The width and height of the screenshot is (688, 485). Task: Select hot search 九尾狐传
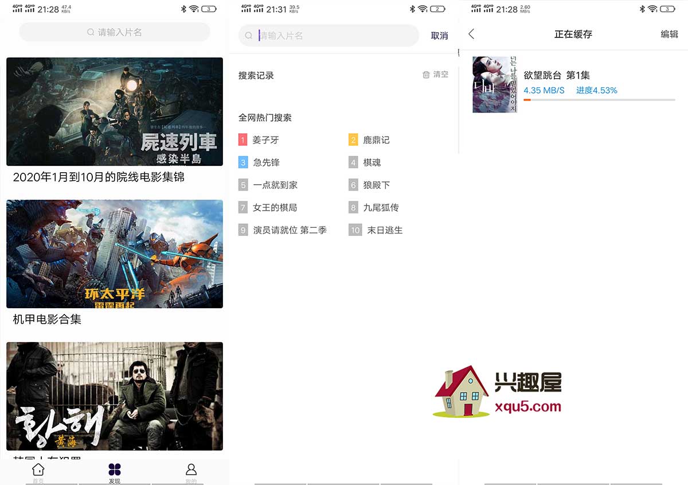381,207
